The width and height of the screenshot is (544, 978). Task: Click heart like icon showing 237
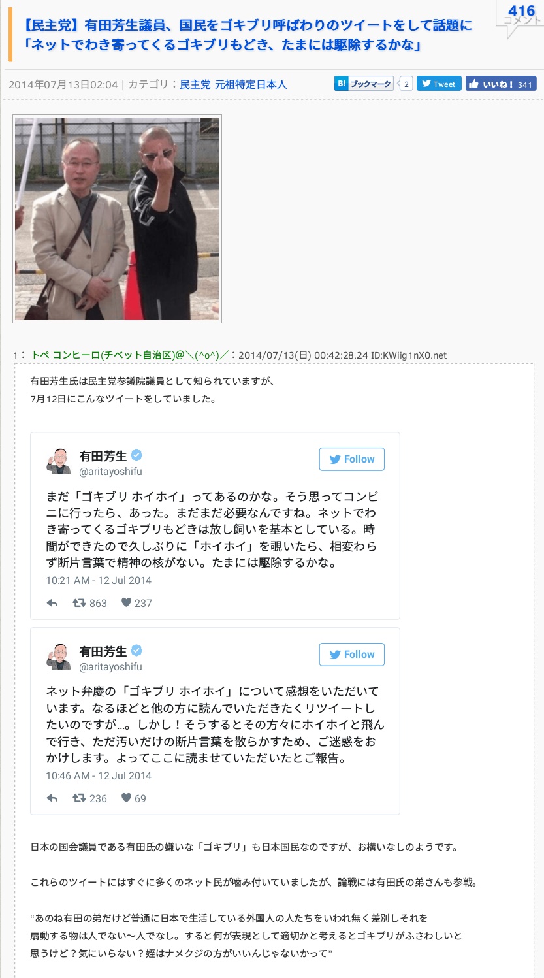click(x=126, y=603)
